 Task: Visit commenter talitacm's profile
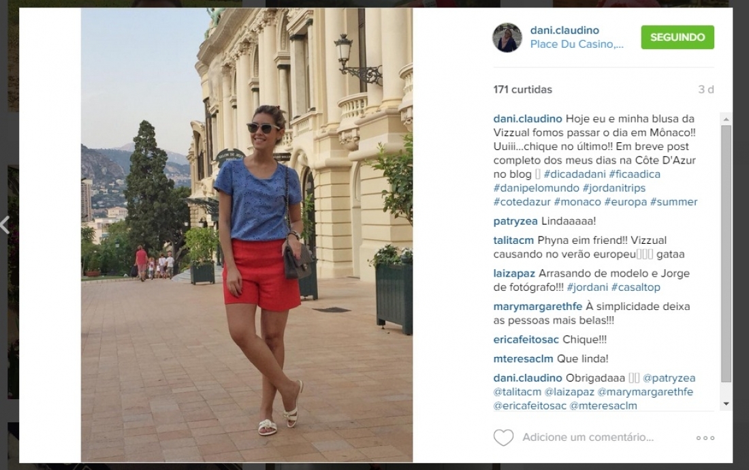point(513,240)
